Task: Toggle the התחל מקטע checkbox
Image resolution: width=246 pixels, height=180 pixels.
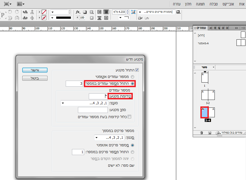Action: pos(137,70)
